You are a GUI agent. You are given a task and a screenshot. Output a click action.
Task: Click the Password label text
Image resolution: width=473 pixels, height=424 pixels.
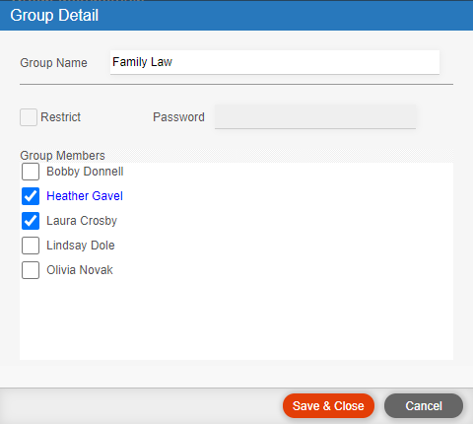tap(178, 117)
